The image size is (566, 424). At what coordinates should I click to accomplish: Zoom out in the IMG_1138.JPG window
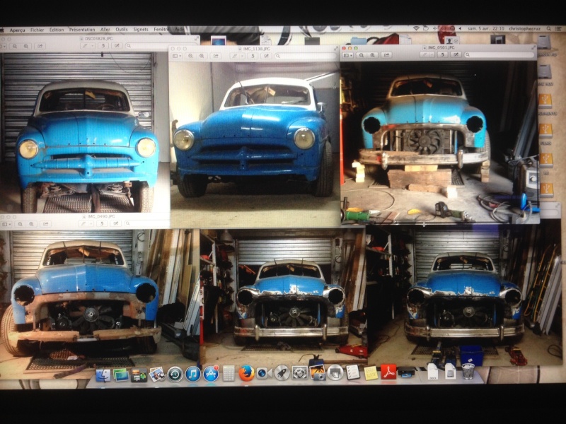(x=190, y=56)
